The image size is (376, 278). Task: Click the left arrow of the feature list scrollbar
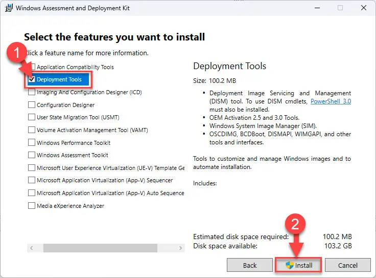click(31, 248)
